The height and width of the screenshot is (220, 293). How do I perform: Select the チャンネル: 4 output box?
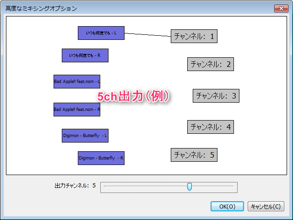211,127
